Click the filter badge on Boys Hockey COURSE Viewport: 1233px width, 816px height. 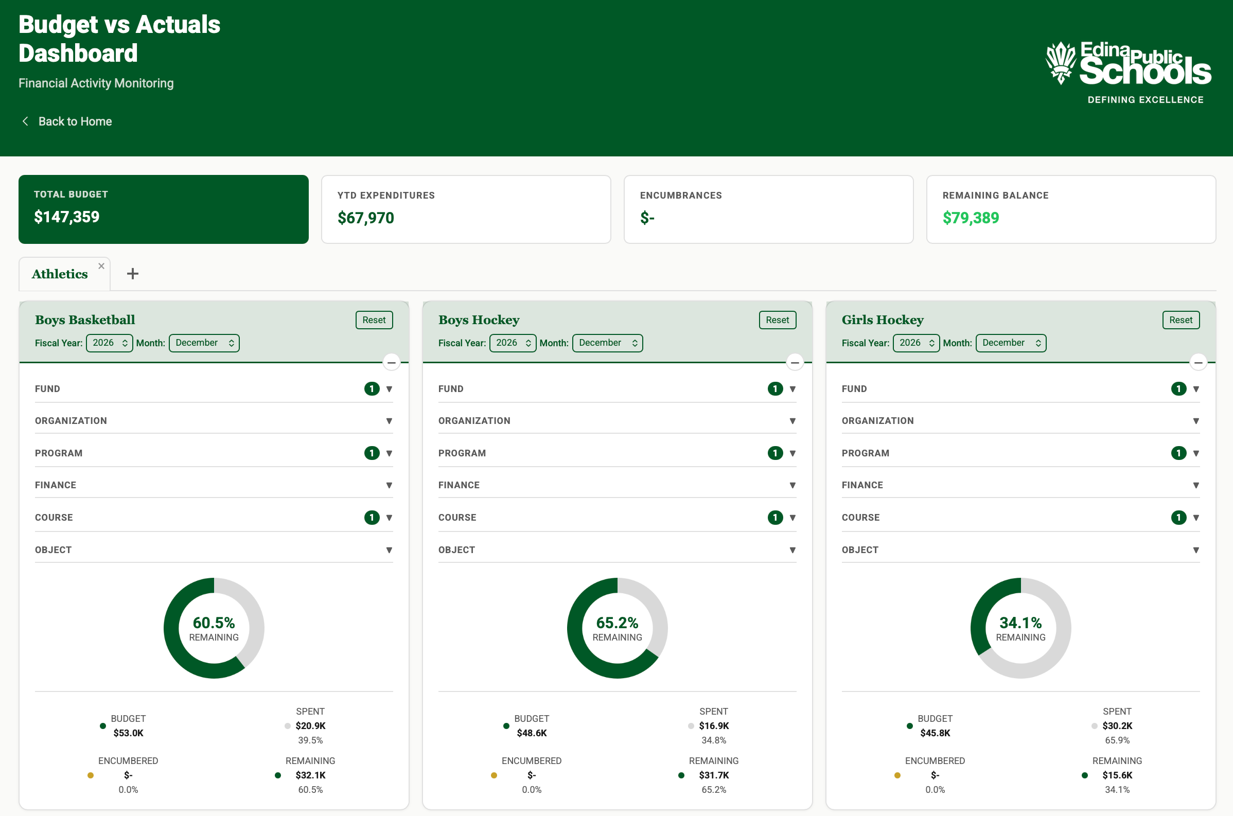(774, 517)
